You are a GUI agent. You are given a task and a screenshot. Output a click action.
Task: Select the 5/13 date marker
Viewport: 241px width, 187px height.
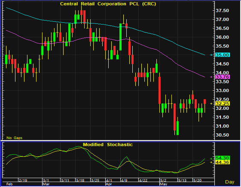tap(182, 180)
